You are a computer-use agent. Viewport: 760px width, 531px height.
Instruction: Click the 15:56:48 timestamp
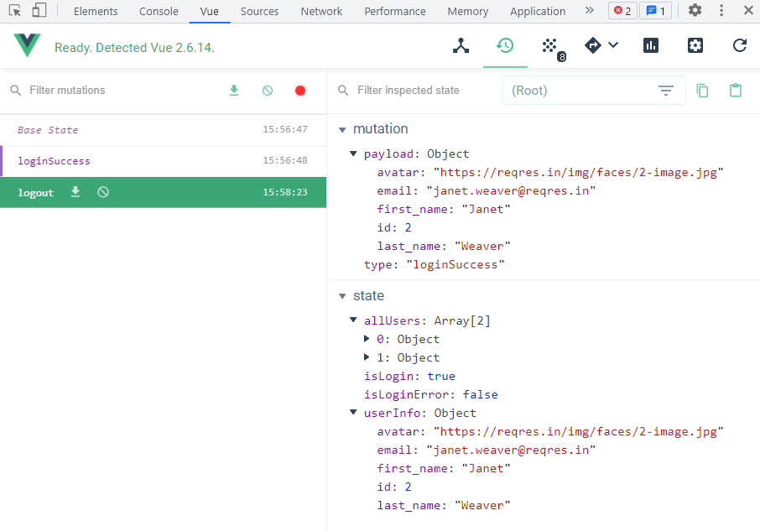(x=285, y=160)
